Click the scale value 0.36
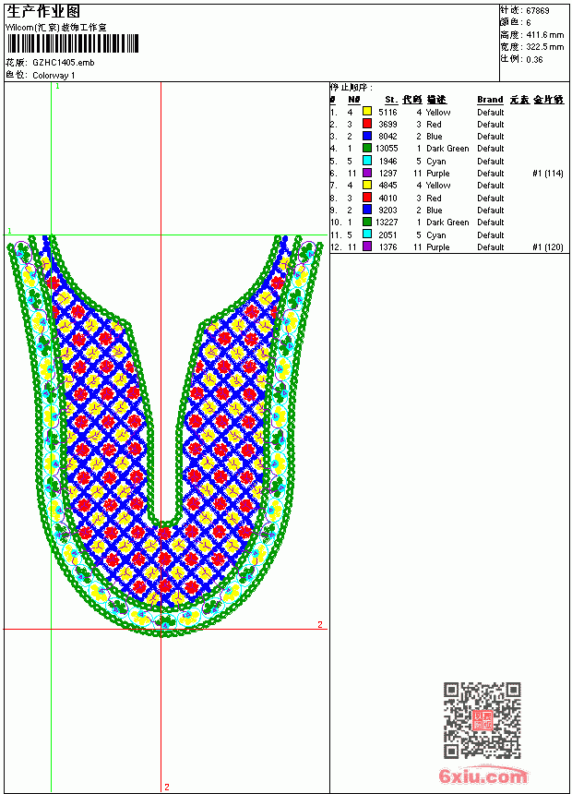Viewport: 572px width, 794px height. (x=534, y=59)
